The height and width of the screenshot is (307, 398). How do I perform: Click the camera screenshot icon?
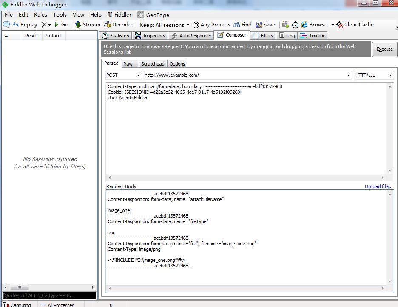(x=285, y=25)
